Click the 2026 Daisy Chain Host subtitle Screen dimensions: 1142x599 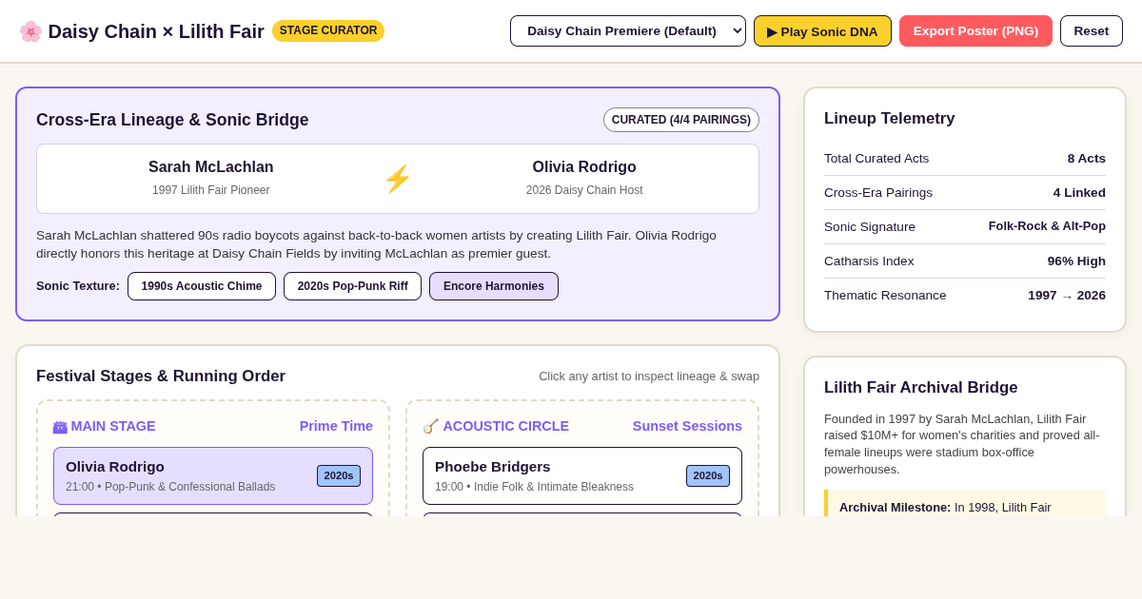(584, 190)
